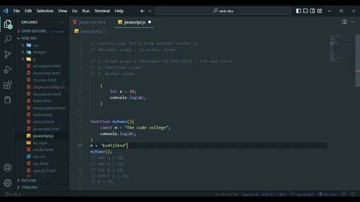Open the Extensions view icon
Viewport: 360px width, 202px height.
coord(7,85)
